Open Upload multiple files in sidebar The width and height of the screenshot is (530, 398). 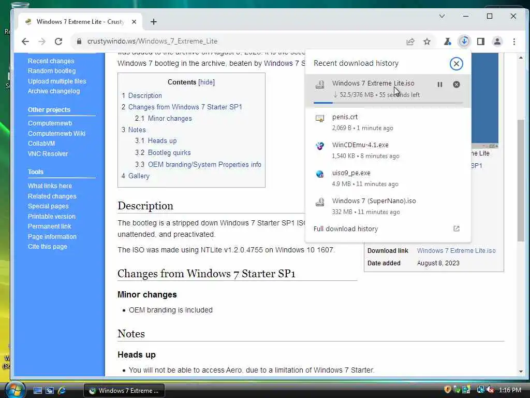pyautogui.click(x=57, y=81)
